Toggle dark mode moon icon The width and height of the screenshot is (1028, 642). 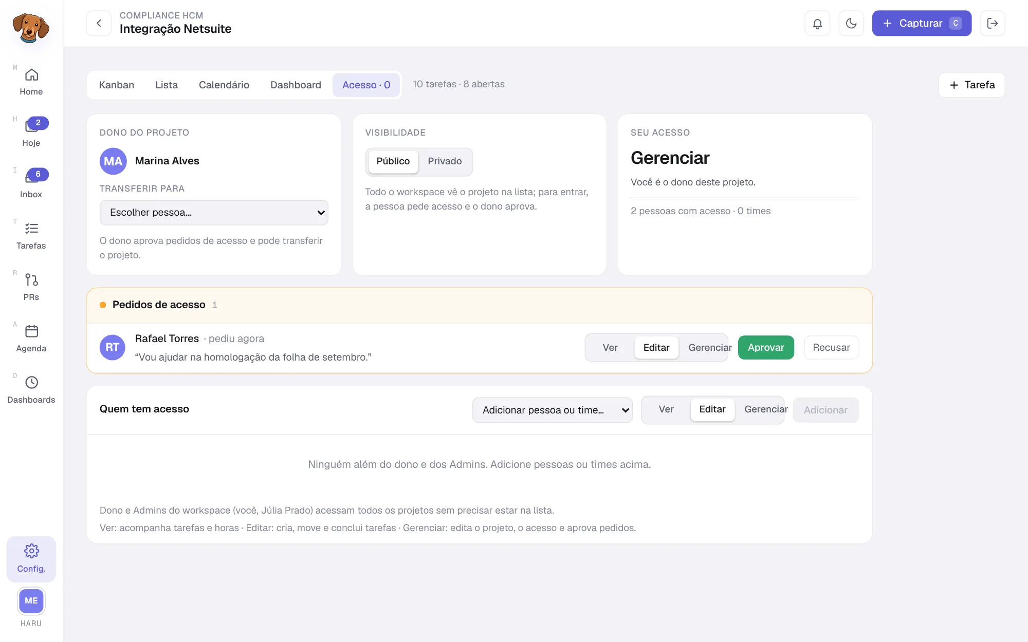pos(851,23)
